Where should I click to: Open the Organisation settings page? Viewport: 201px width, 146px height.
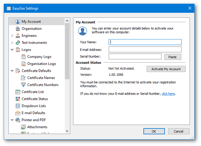coord(32,29)
